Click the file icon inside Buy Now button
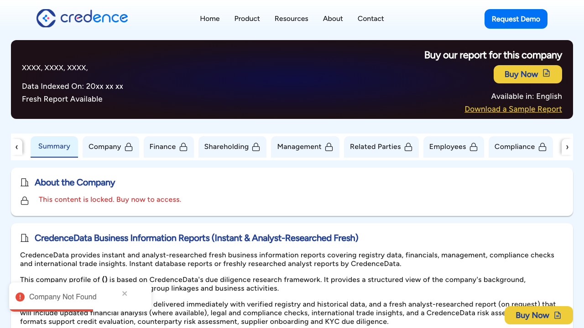 [547, 73]
